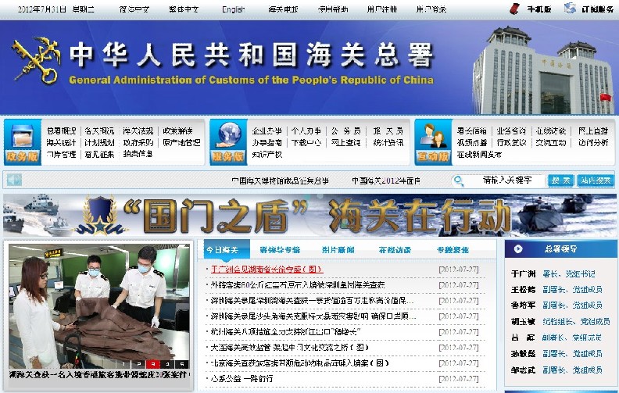Open the 政务版 folder icon section
The width and height of the screenshot is (619, 393).
pos(23,142)
